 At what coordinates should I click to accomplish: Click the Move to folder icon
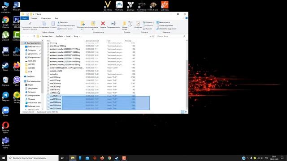pyautogui.click(x=83, y=23)
